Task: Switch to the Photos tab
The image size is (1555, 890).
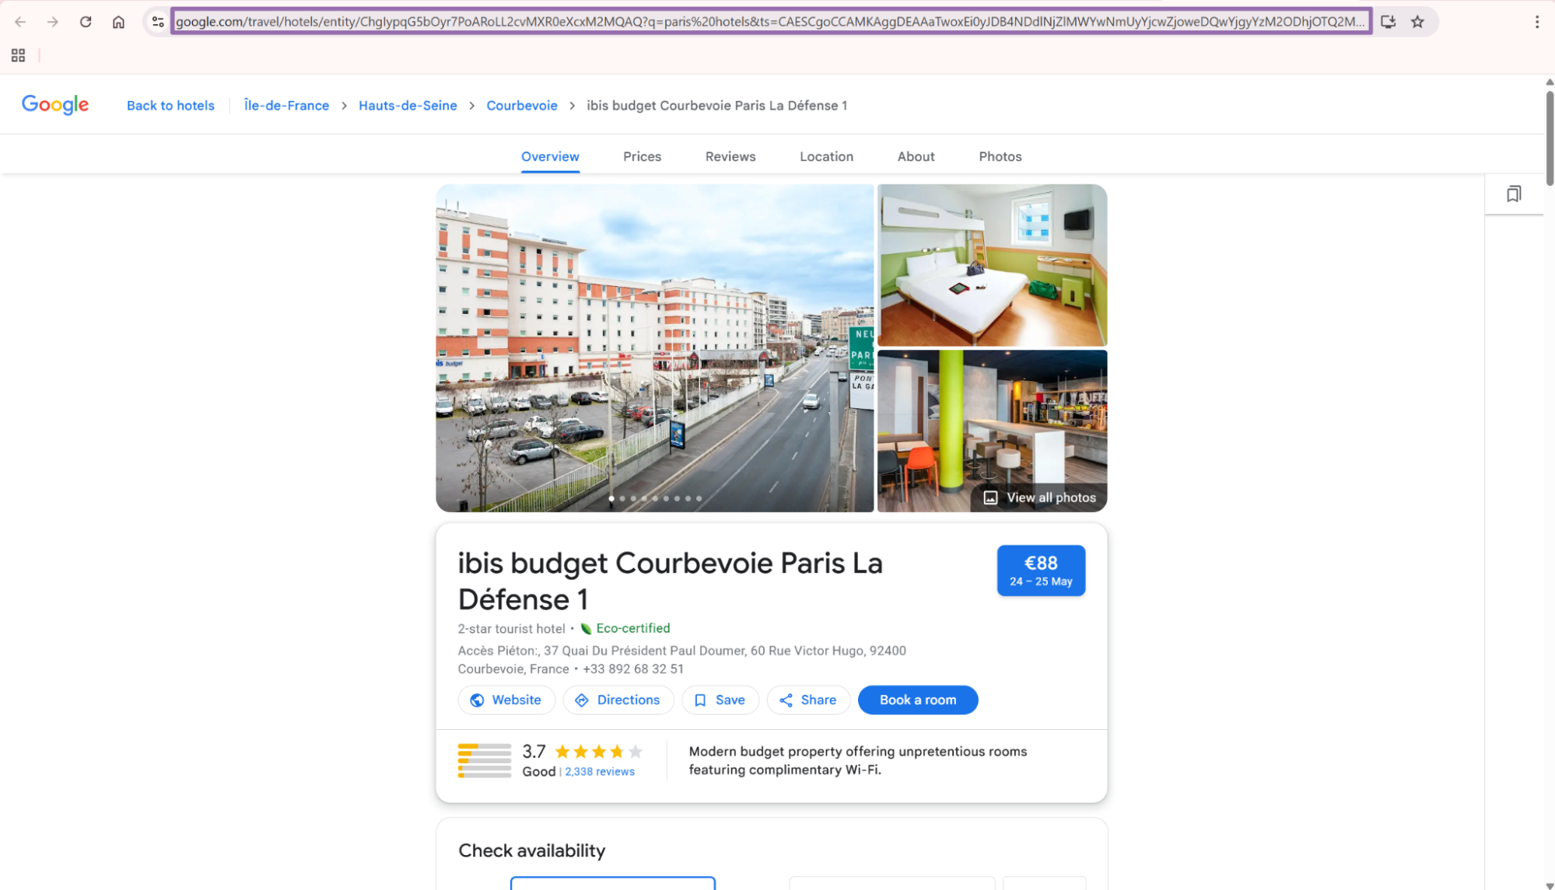Action: coord(1000,156)
